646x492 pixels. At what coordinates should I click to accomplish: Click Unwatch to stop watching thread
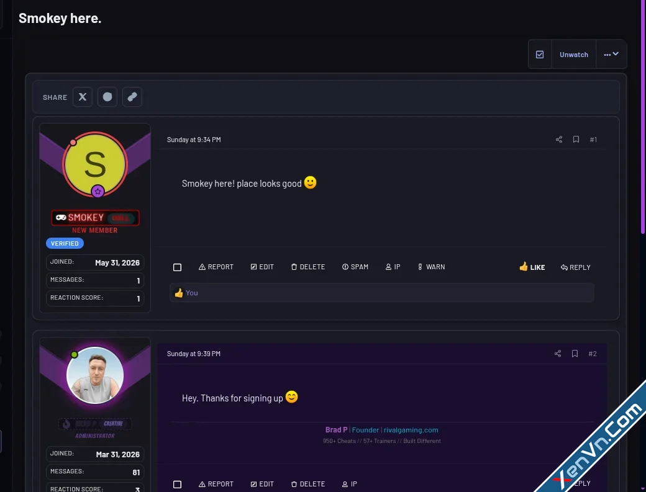573,55
